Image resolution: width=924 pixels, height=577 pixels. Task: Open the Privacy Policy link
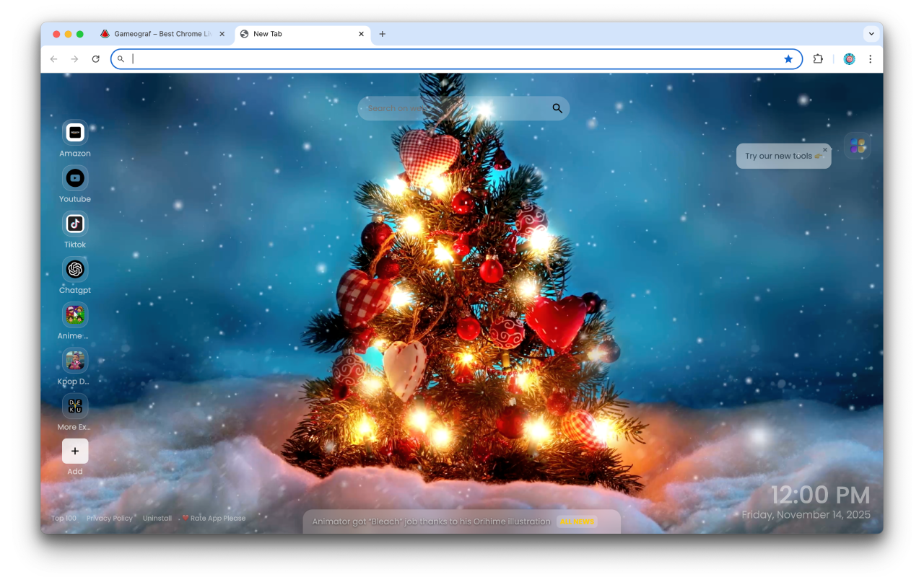click(110, 519)
